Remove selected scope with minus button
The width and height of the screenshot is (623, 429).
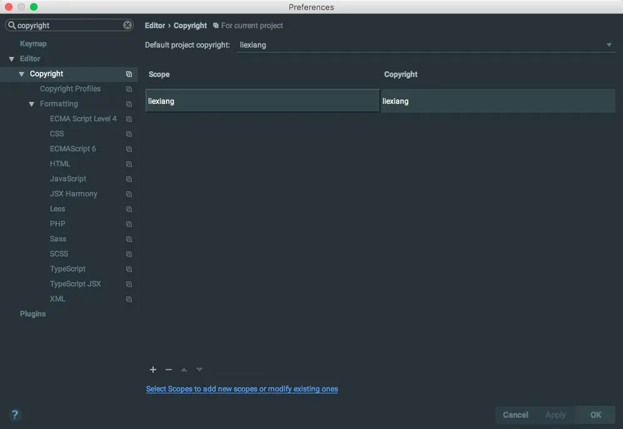pos(169,370)
